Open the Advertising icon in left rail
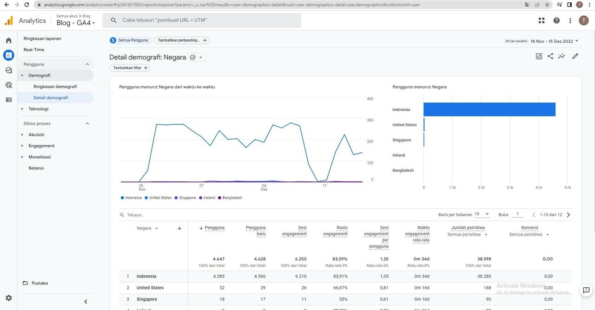Screen dimensions: 595x310 [8, 85]
